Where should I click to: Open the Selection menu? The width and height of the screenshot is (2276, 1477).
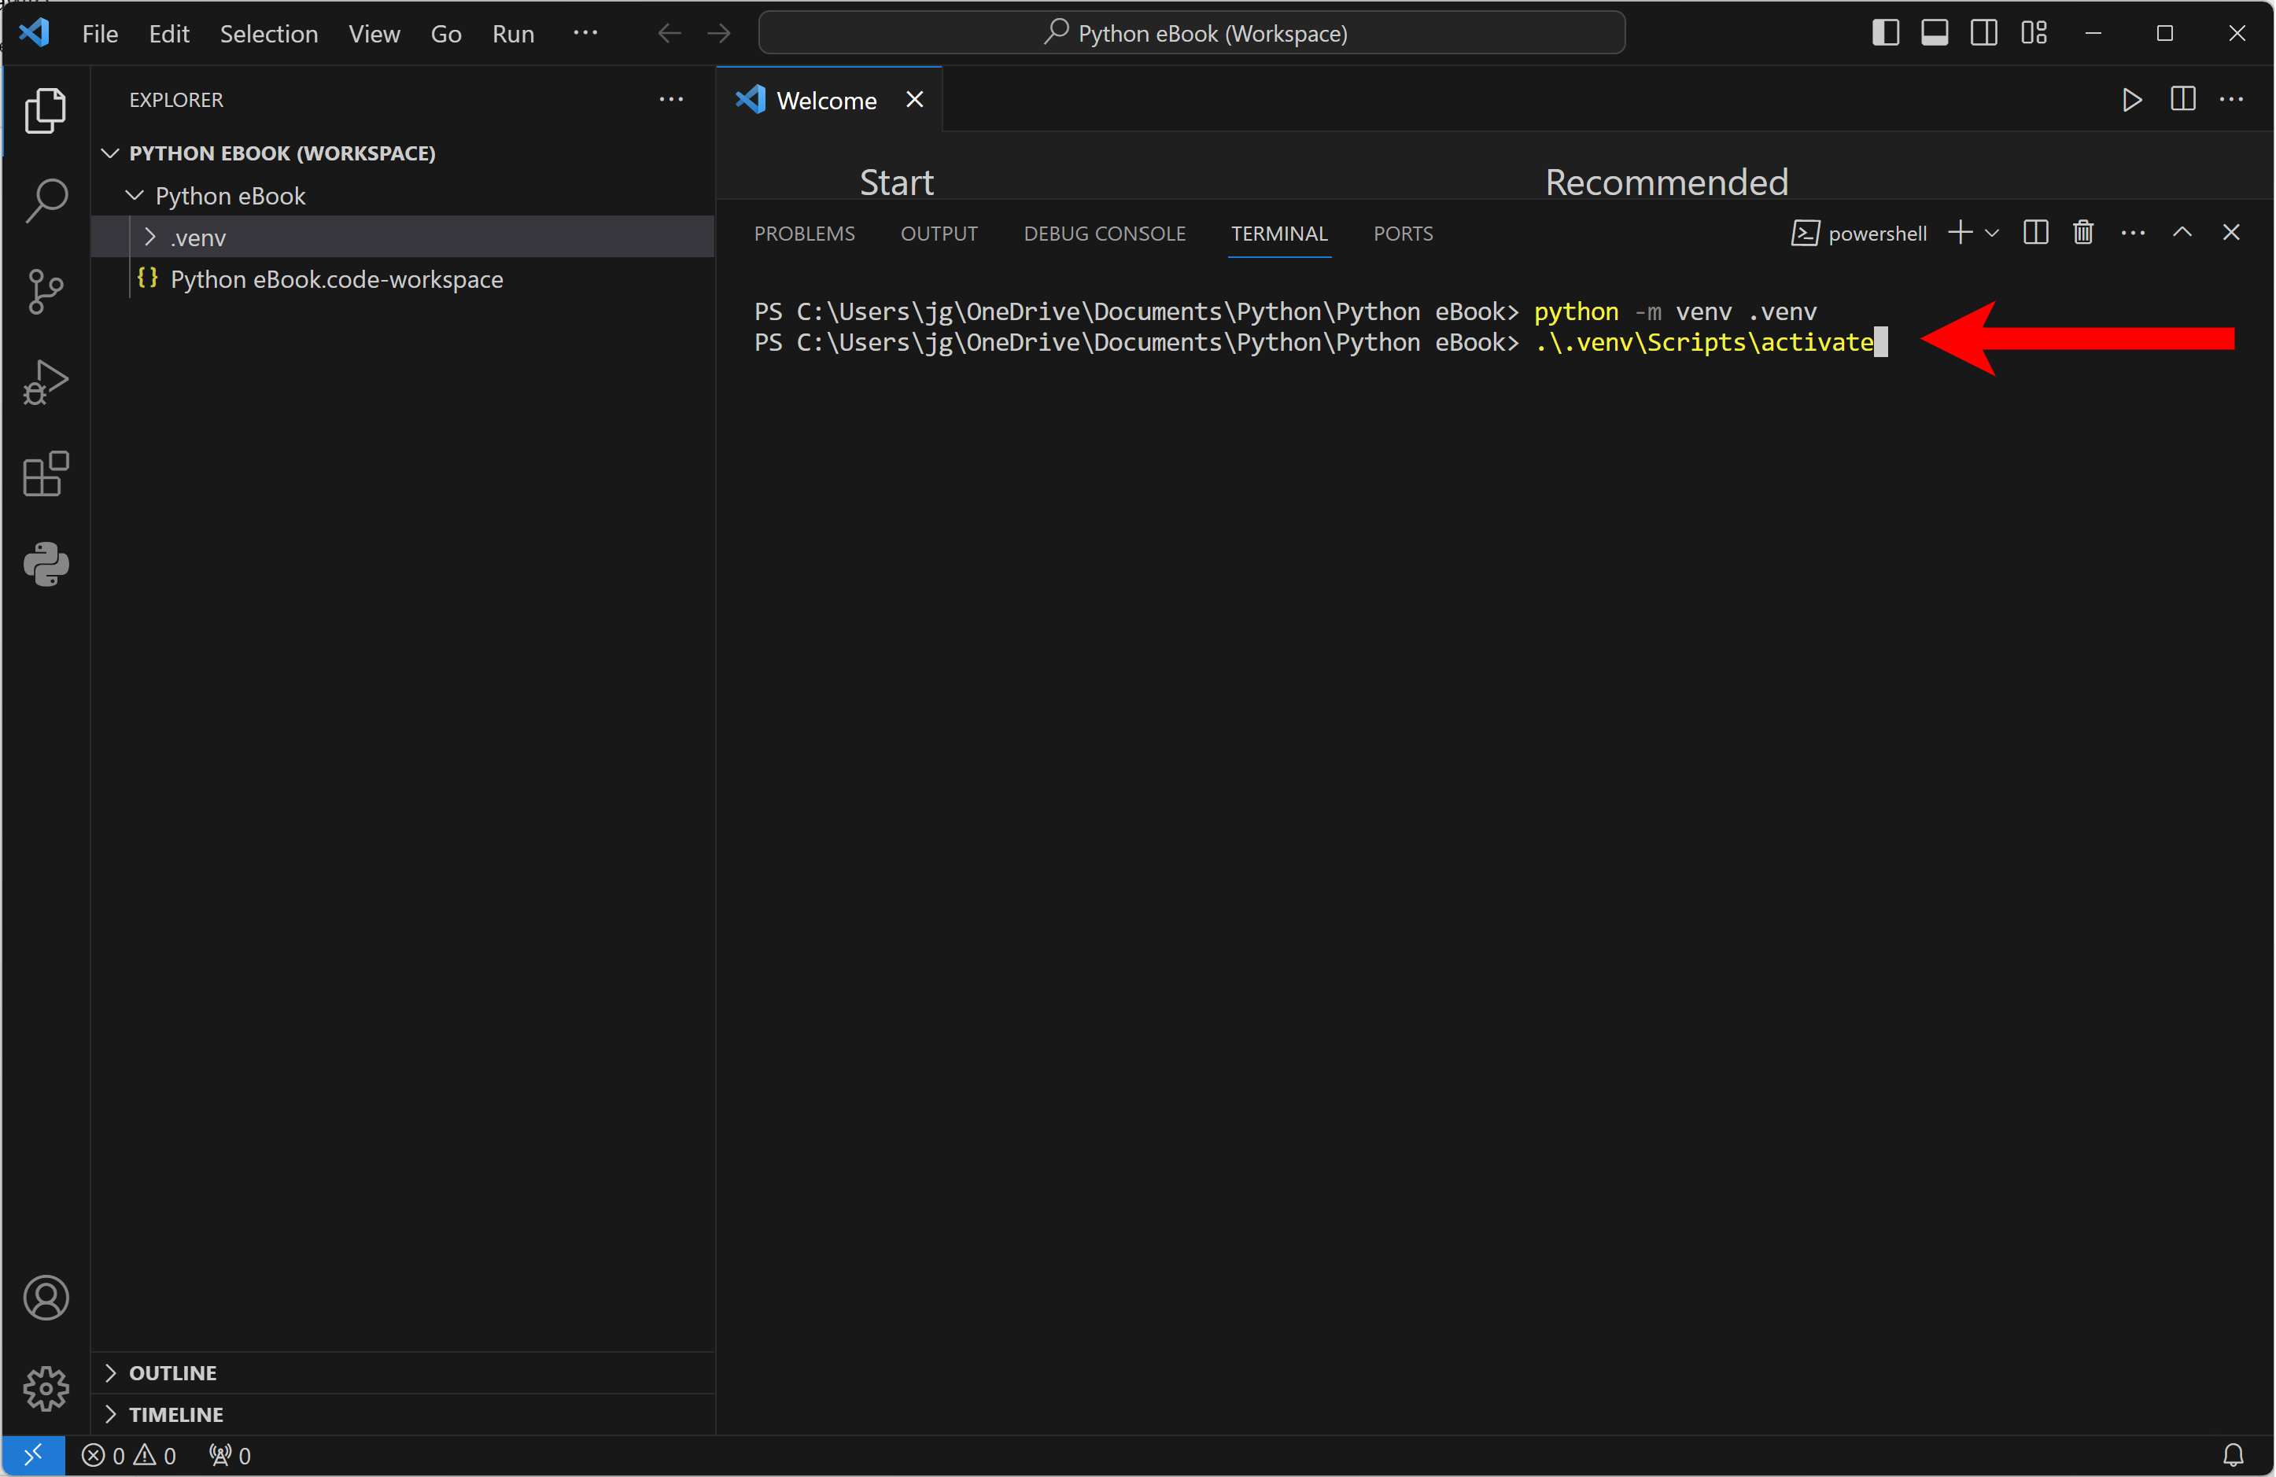click(269, 34)
